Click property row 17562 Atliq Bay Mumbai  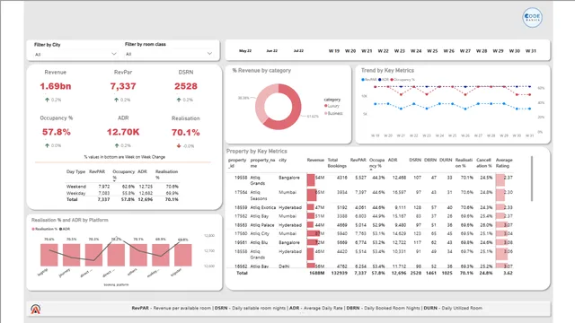(x=370, y=216)
